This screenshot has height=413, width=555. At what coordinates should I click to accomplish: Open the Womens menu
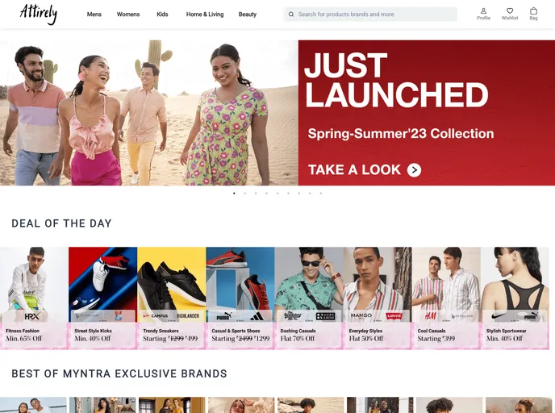(128, 15)
